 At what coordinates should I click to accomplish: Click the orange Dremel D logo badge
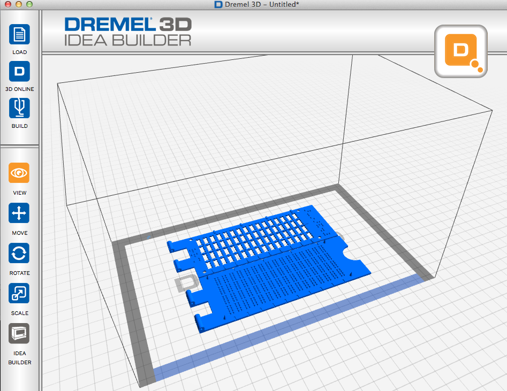(461, 51)
